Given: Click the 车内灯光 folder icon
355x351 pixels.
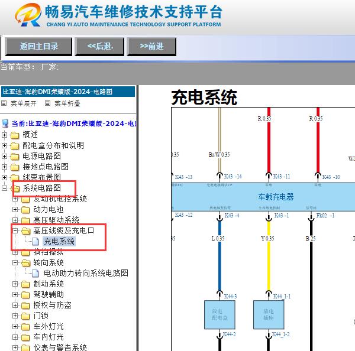Looking at the screenshot, I should (25, 337).
